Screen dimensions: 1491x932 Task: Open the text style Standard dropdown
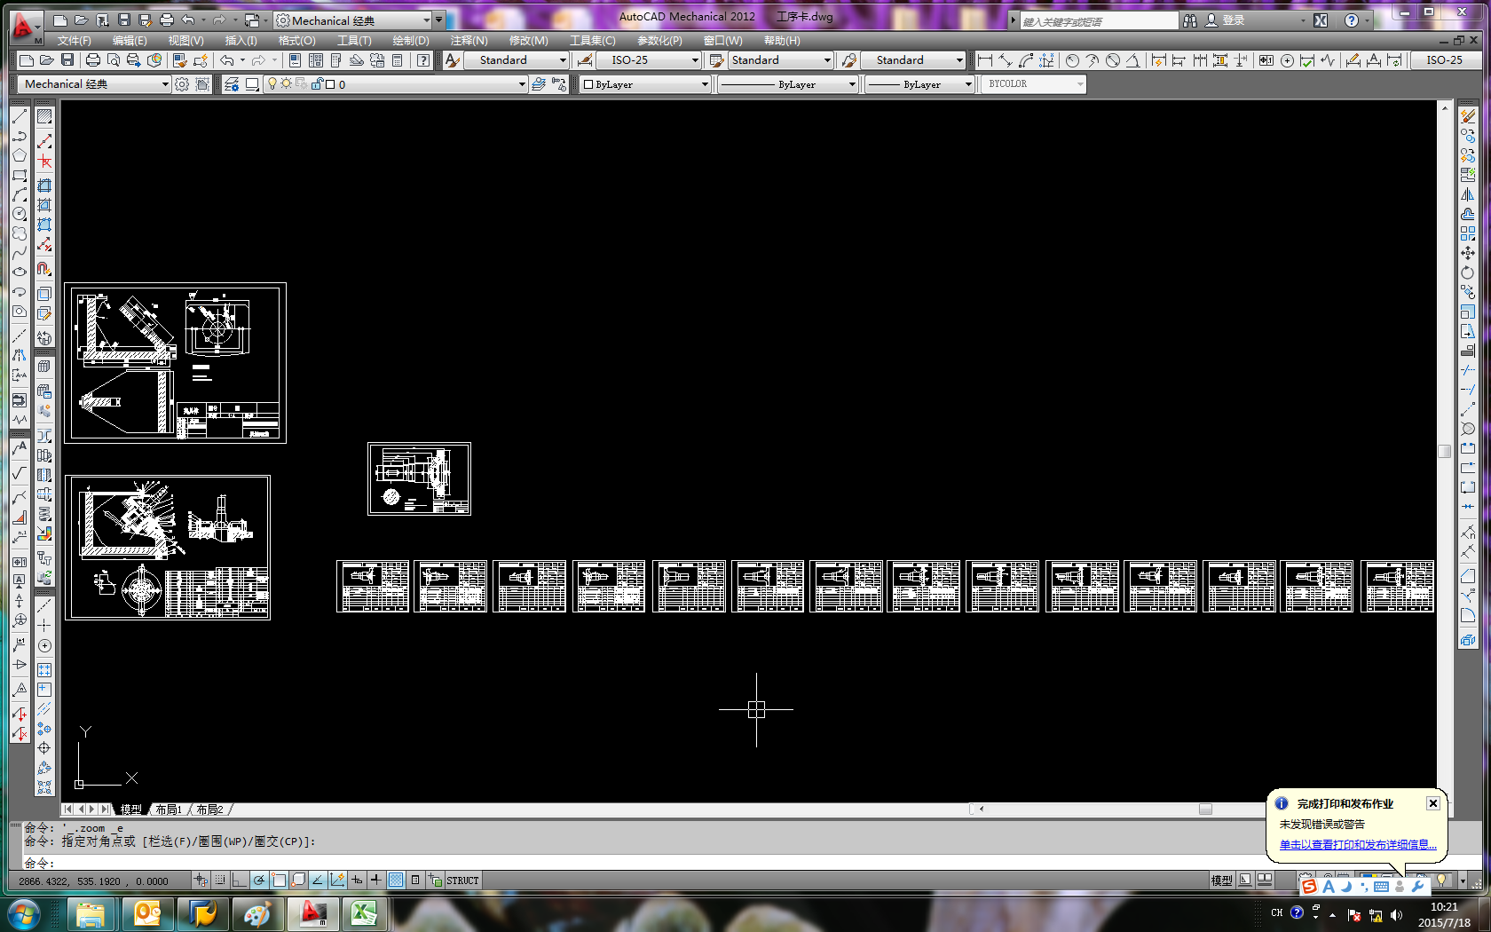(x=563, y=60)
